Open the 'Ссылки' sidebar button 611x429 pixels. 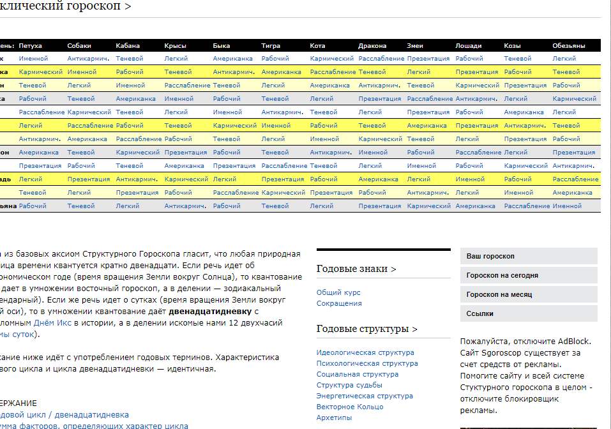coord(529,313)
